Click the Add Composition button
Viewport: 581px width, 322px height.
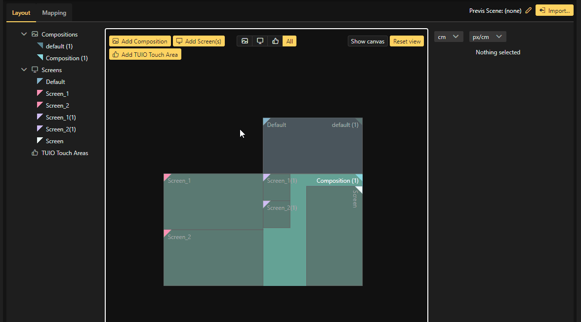(140, 41)
